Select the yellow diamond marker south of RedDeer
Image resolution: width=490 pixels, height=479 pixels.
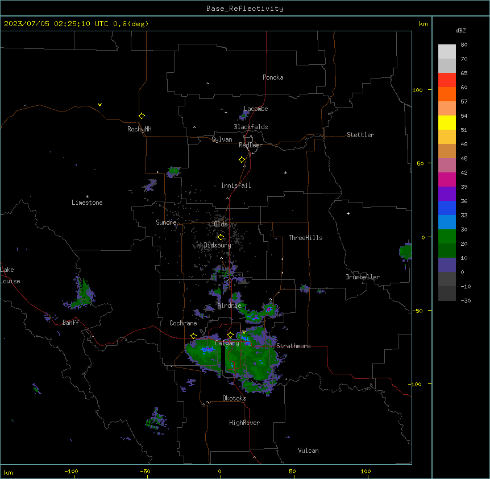(242, 160)
